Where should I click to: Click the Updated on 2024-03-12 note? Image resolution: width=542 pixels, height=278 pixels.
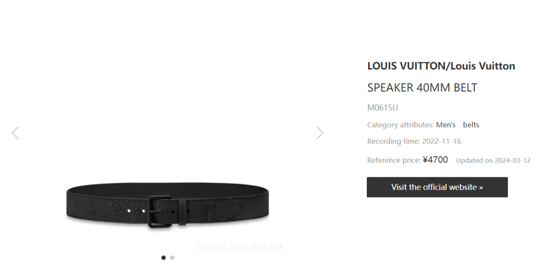coord(493,160)
